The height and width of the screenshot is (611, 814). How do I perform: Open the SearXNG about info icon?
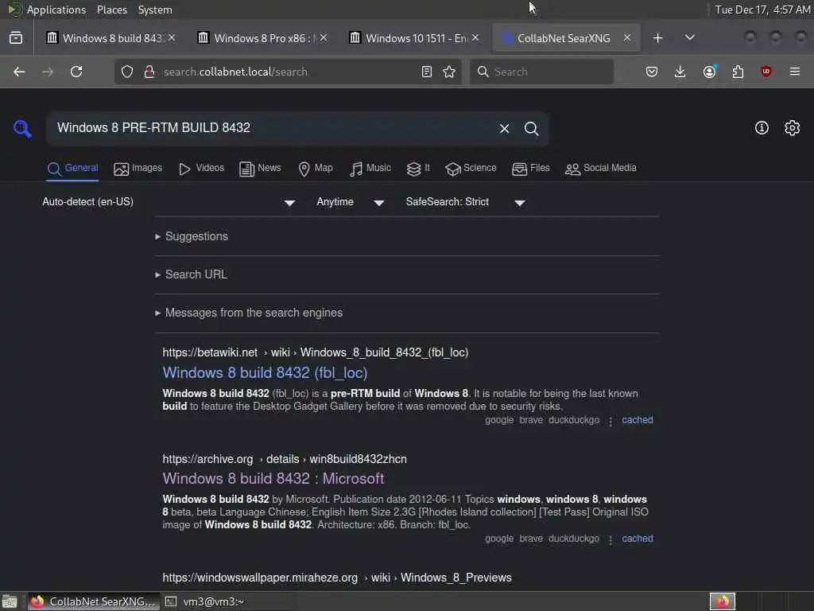[762, 128]
